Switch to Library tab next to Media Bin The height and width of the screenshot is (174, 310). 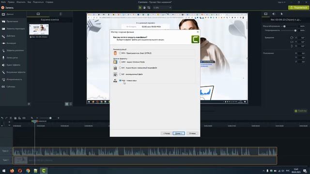[x=61, y=14]
